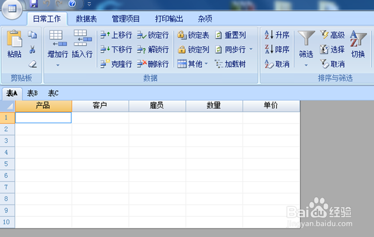374x237 pixels.
Task: Click the Undo arrow in quick access toolbar
Action: click(x=47, y=3)
